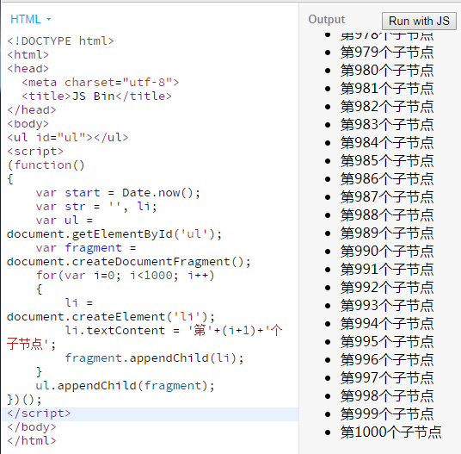
Task: Open the HTML panel dropdown
Action: [x=31, y=20]
